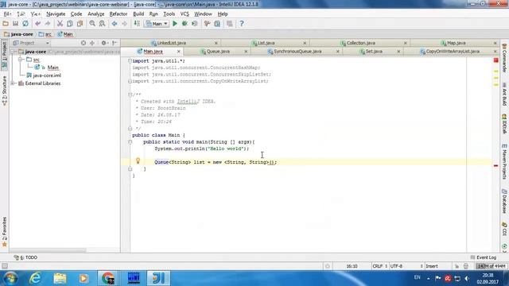The width and height of the screenshot is (509, 286).
Task: Hide the Project panel with the pin icon
Action: tap(115, 43)
